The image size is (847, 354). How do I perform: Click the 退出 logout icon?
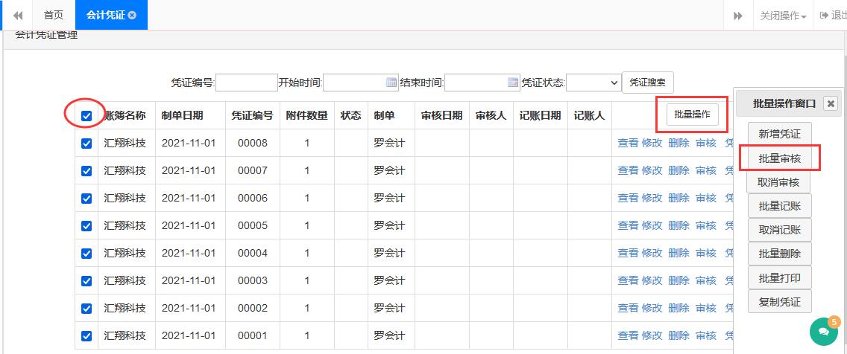coord(824,15)
